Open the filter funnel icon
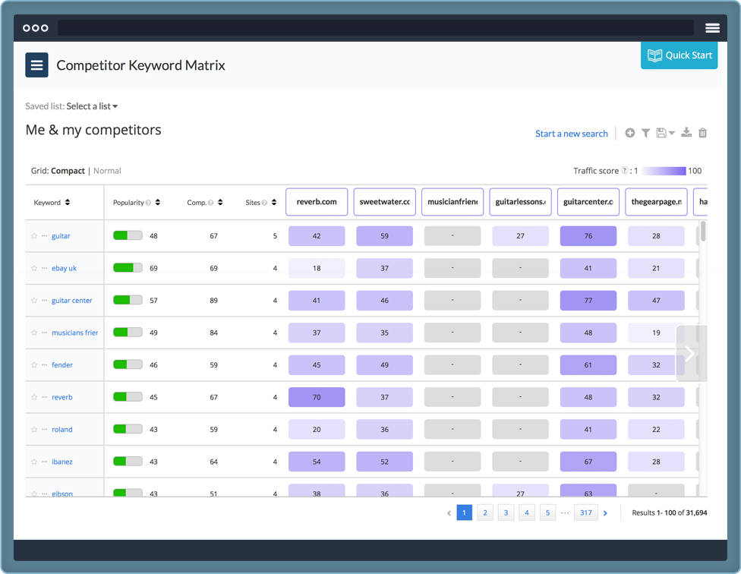 (x=645, y=133)
